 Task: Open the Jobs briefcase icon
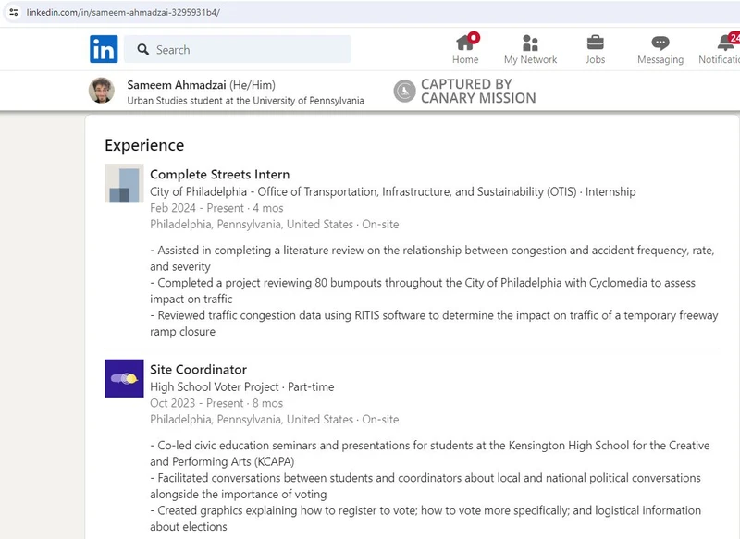tap(595, 44)
